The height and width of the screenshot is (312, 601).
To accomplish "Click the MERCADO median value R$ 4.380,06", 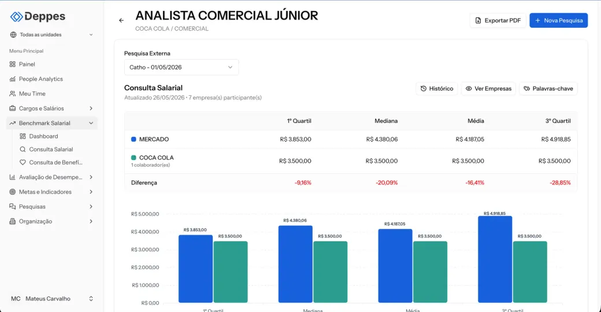I will 382,139.
